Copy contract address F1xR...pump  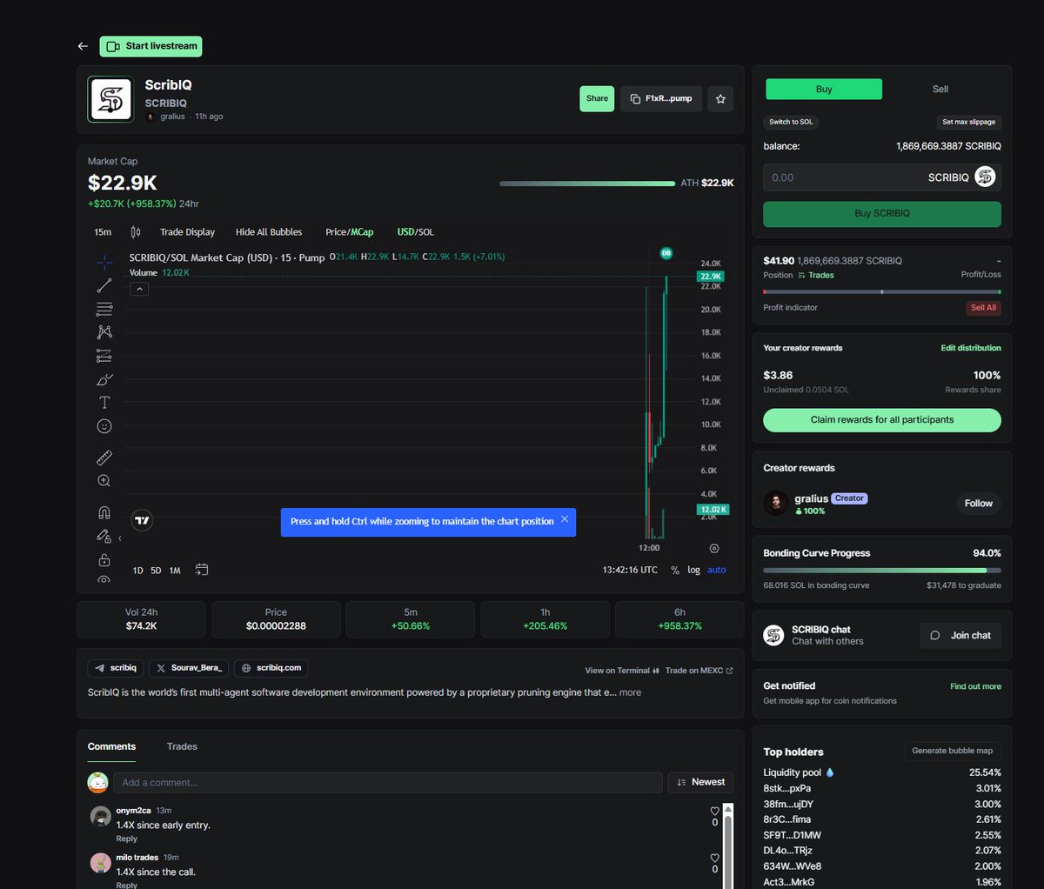point(661,99)
